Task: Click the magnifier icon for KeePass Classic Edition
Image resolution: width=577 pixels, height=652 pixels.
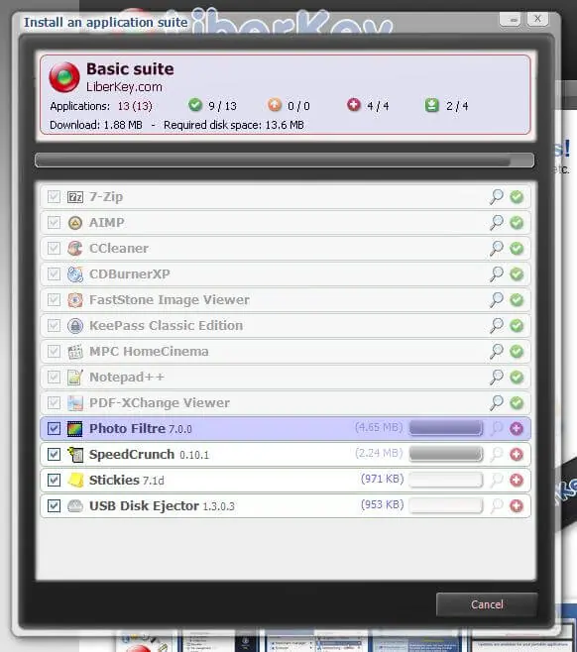Action: point(497,326)
